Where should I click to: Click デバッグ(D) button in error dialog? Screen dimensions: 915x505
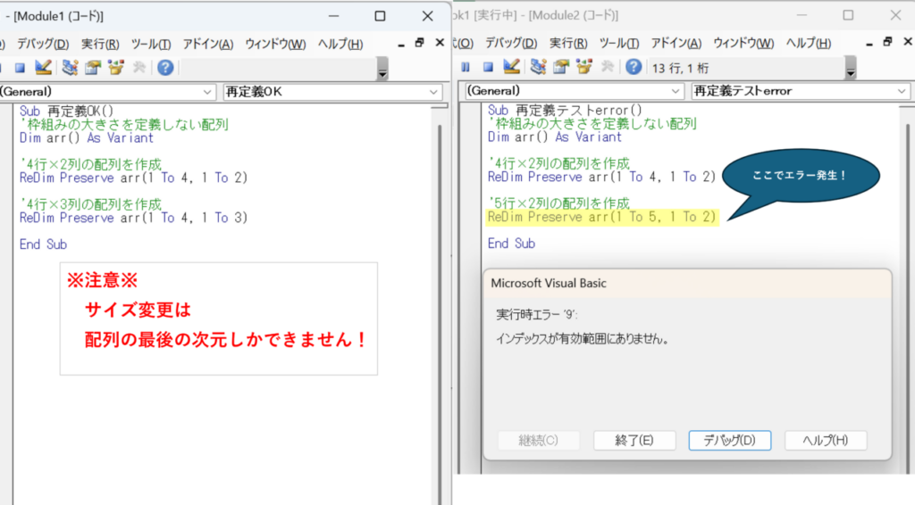click(729, 441)
